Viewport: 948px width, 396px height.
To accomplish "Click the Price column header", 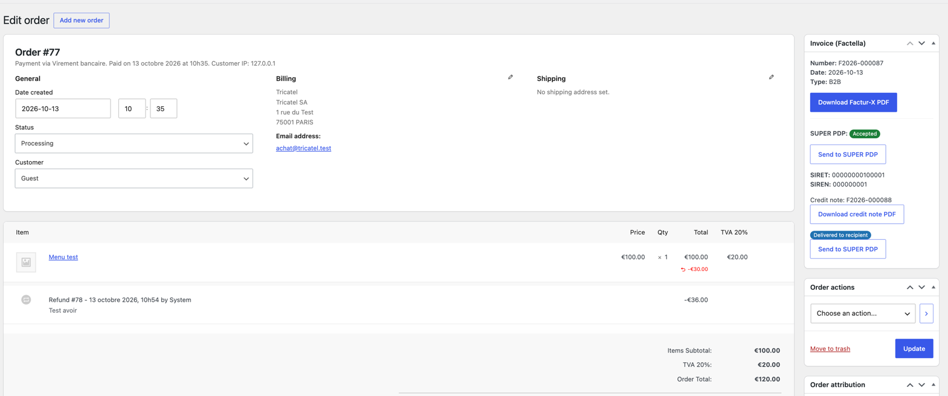I will click(x=637, y=232).
